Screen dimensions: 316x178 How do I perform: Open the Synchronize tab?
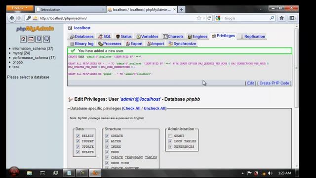(182, 44)
